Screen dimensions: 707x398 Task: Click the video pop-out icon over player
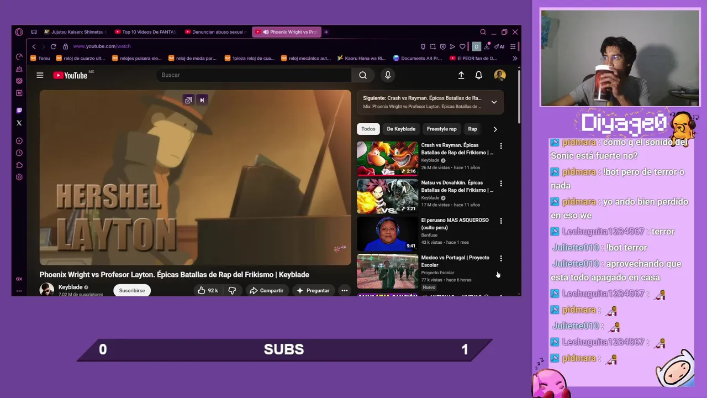[x=188, y=100]
